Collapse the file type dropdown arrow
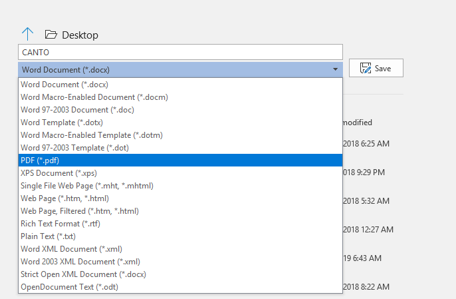Screen dimensions: 456x299 coord(335,69)
